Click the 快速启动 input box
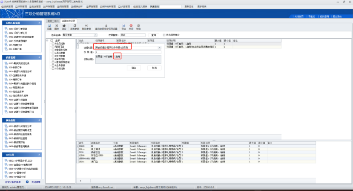Viewport: 353px width, 191px height. (x=170, y=6)
